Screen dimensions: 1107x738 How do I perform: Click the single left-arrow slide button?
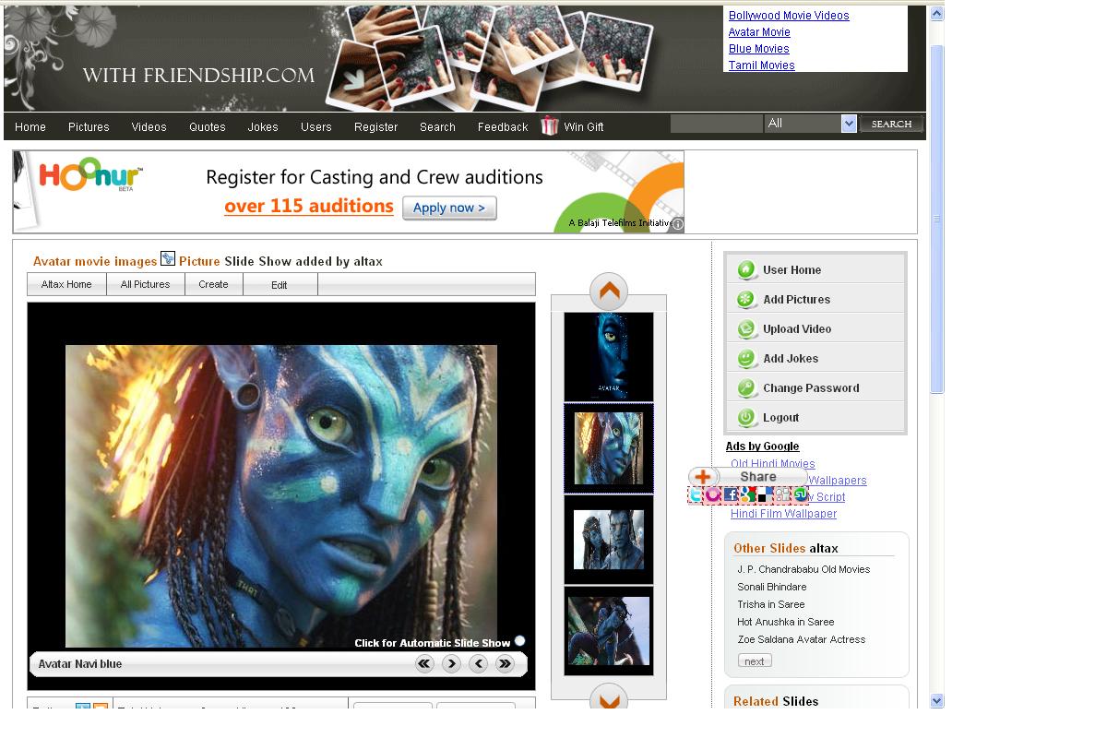click(x=478, y=663)
